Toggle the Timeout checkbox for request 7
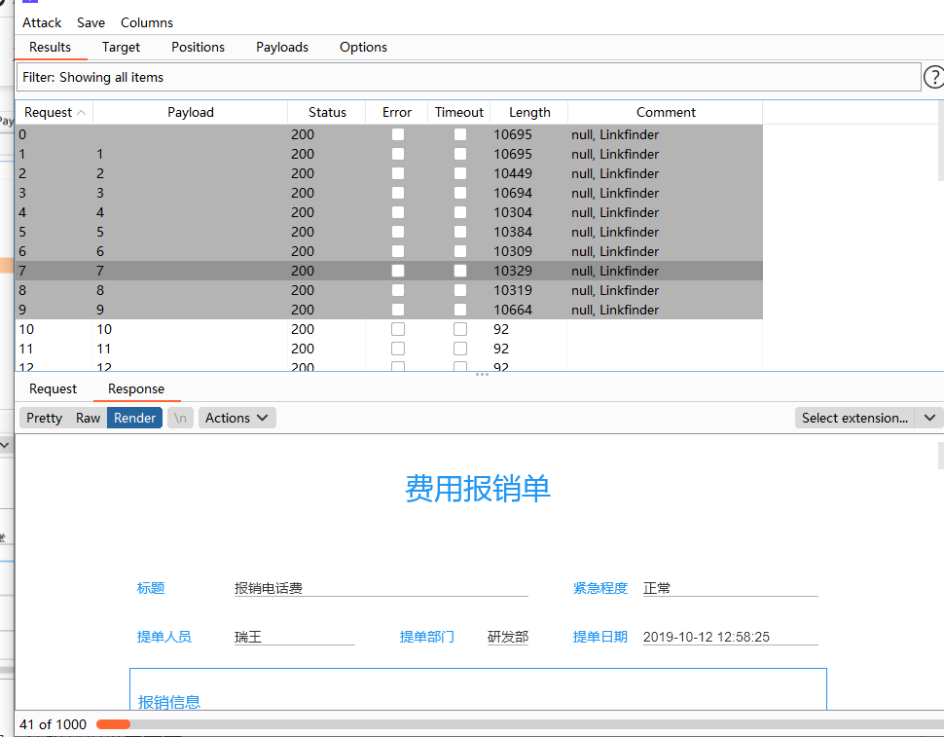Image resolution: width=944 pixels, height=737 pixels. (459, 271)
